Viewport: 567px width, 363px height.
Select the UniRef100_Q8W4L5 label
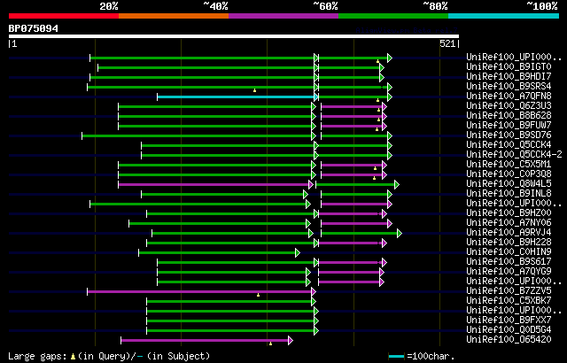[509, 184]
